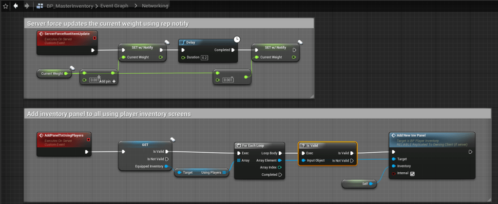Click the Array Index output pin

coord(279,167)
